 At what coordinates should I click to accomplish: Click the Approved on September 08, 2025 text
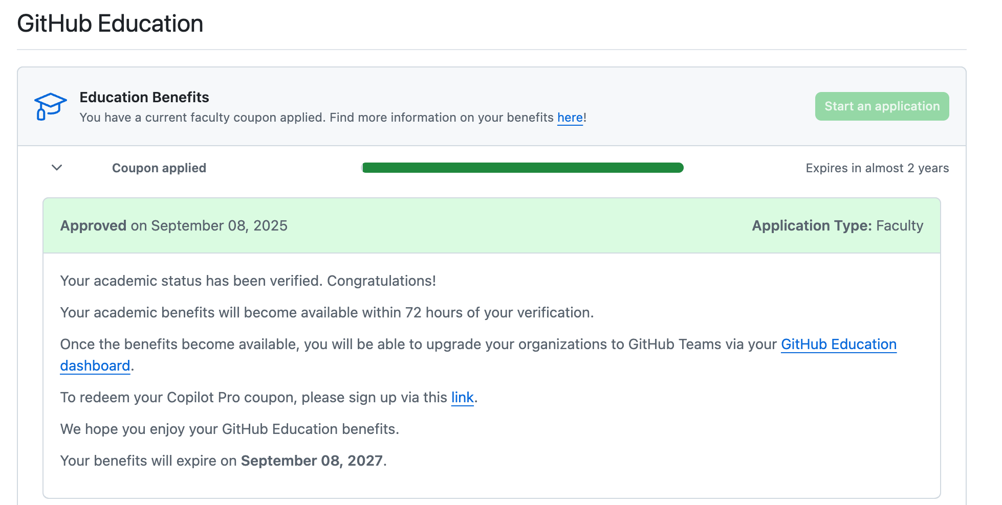point(173,226)
